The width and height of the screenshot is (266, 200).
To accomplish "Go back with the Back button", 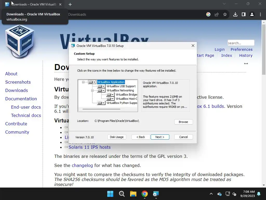I will pyautogui.click(x=141, y=137).
